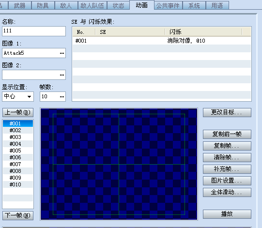Click the 上一帧 (B) button
The height and width of the screenshot is (228, 262).
[18, 112]
